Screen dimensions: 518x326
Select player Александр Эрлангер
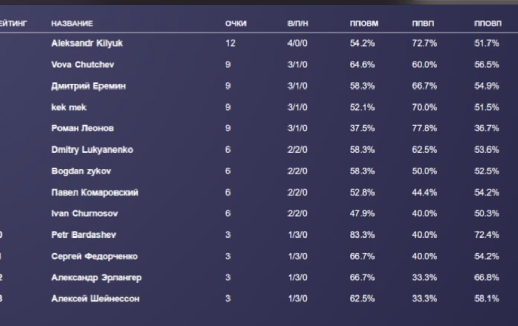[x=96, y=277]
